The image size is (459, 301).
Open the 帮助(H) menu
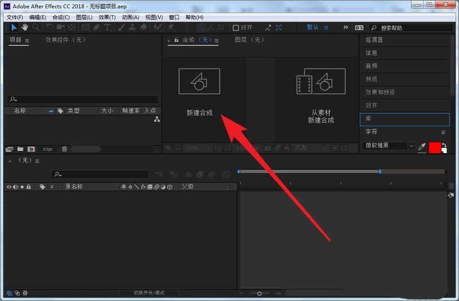(x=195, y=17)
